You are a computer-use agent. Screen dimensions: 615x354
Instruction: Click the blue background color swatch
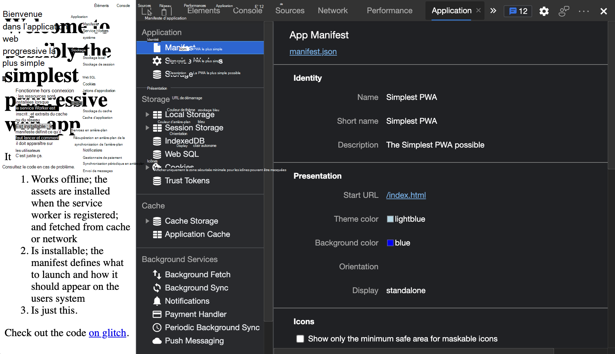point(390,243)
